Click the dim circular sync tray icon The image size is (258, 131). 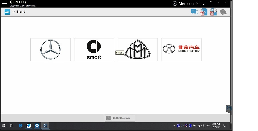tap(182, 126)
